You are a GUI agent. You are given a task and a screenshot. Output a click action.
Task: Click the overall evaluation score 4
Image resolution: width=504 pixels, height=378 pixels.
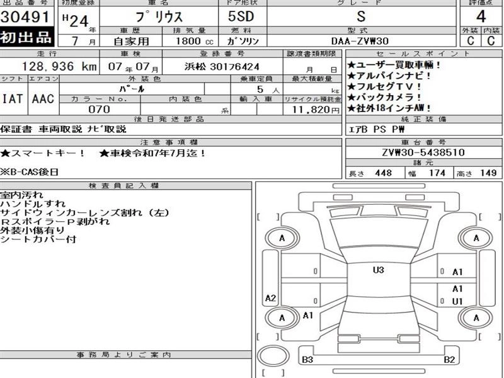pyautogui.click(x=481, y=16)
